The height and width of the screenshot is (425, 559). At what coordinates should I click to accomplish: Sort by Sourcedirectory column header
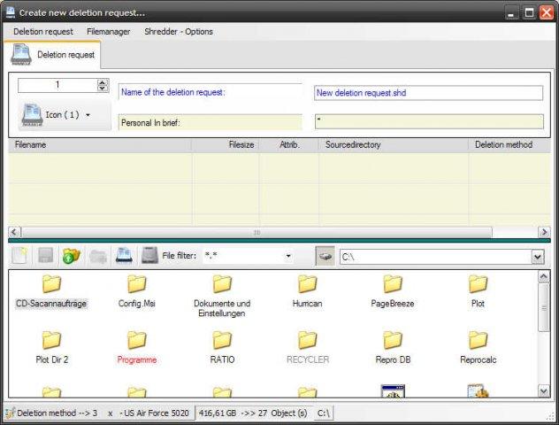394,145
